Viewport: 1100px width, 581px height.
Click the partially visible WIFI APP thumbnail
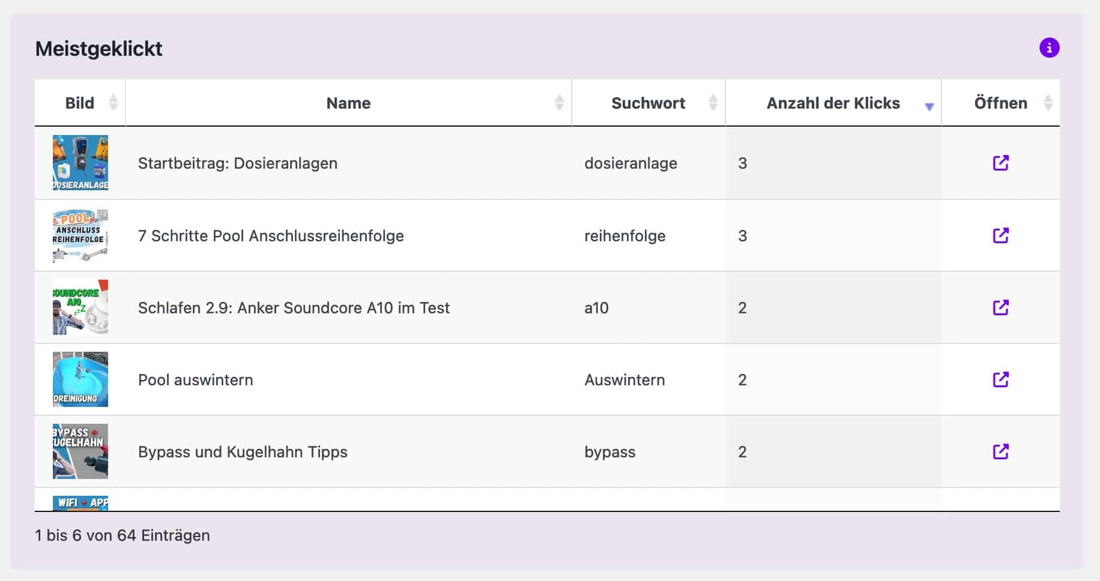80,503
